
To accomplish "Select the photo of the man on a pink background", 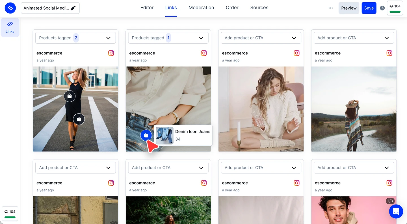I will pos(354,210).
